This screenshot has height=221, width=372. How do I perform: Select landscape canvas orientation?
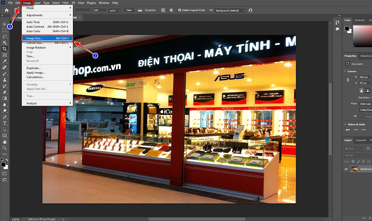pos(367,91)
